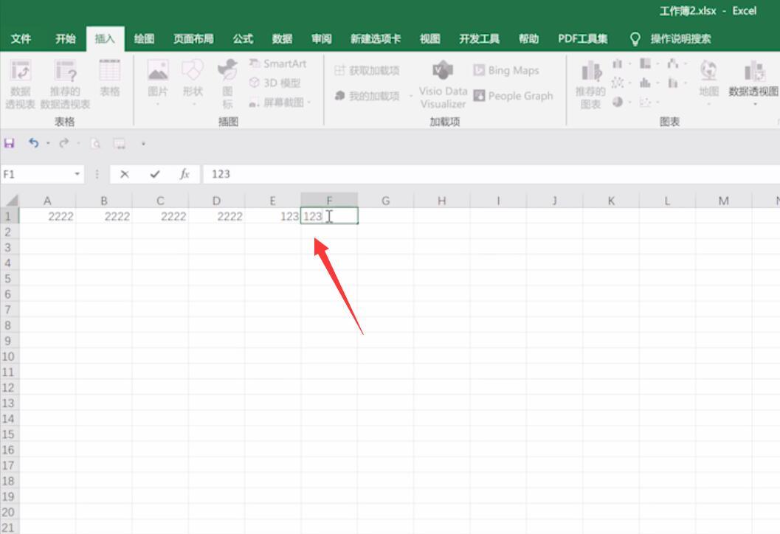Click cell A1 containing 2222
780x534 pixels.
tap(47, 216)
